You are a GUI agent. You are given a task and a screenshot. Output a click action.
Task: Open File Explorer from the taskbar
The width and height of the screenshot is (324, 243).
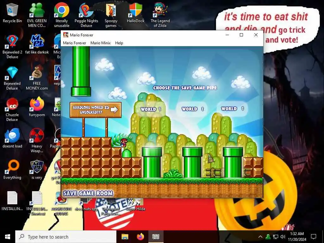pyautogui.click(x=125, y=237)
